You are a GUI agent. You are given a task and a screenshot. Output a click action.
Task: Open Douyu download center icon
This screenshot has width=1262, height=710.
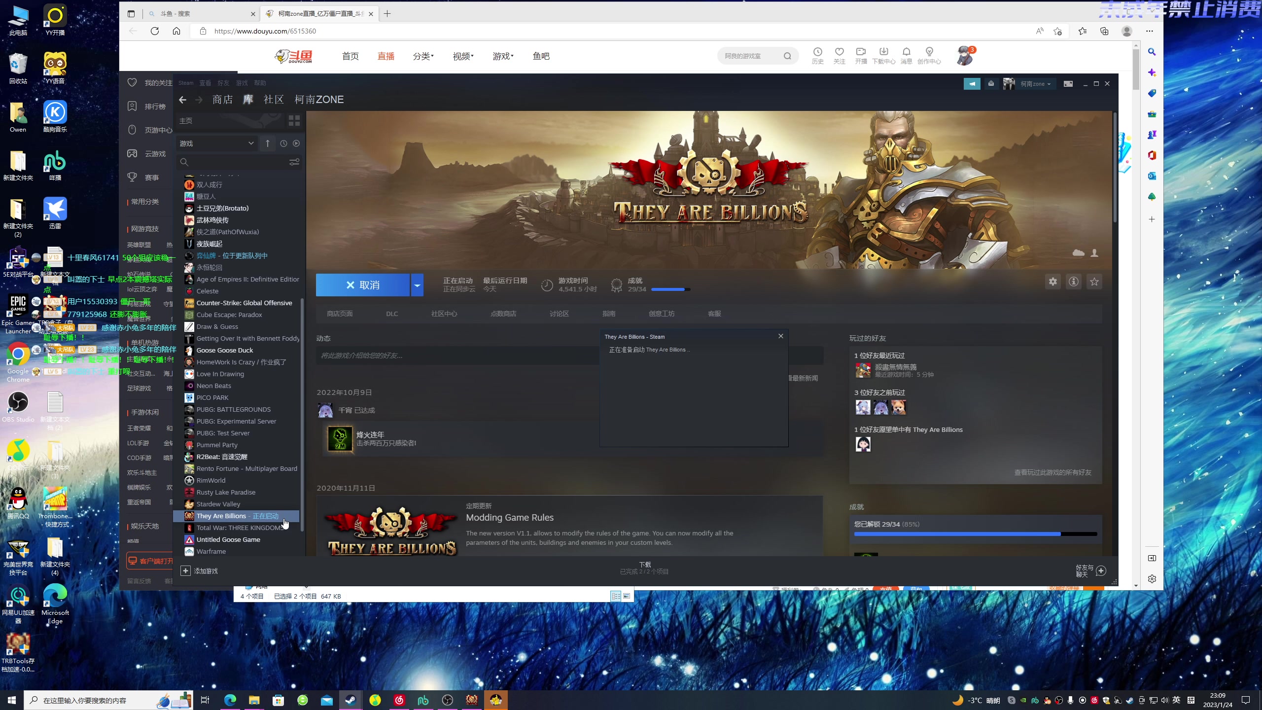(884, 56)
